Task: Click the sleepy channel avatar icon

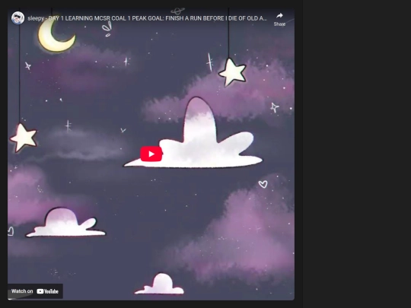Action: coord(18,18)
